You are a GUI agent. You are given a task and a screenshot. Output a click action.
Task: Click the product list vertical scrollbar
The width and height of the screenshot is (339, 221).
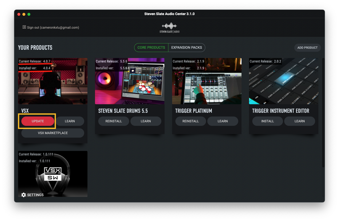(323, 113)
